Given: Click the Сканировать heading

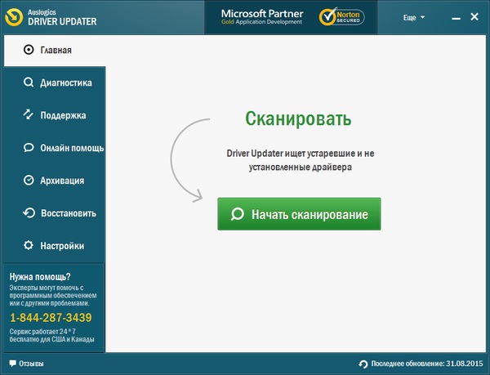Looking at the screenshot, I should pyautogui.click(x=298, y=118).
